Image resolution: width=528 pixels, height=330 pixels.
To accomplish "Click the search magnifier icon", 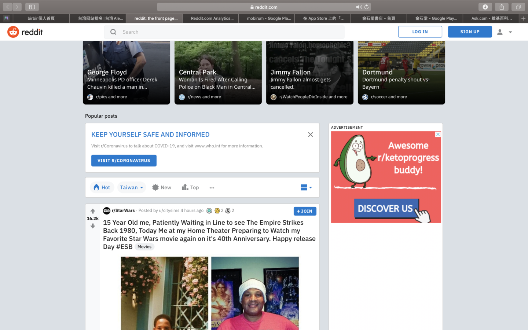I will point(113,32).
